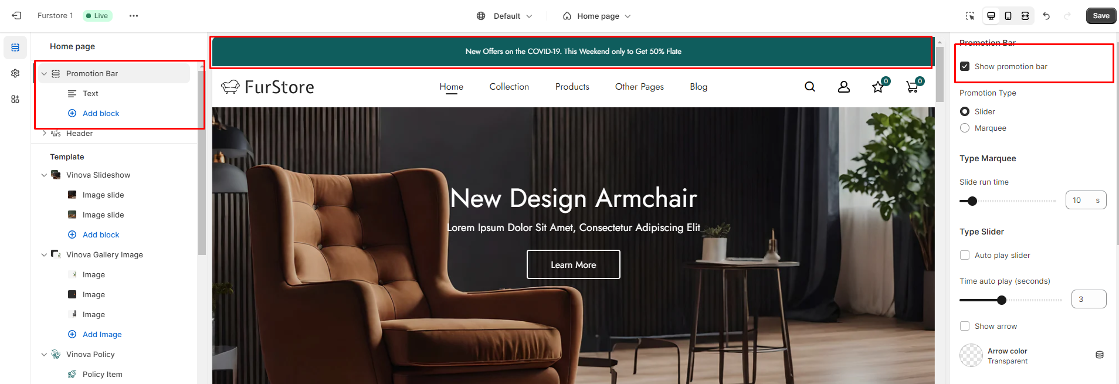This screenshot has height=384, width=1119.
Task: Collapse the Promotion Bar section
Action: pos(44,73)
